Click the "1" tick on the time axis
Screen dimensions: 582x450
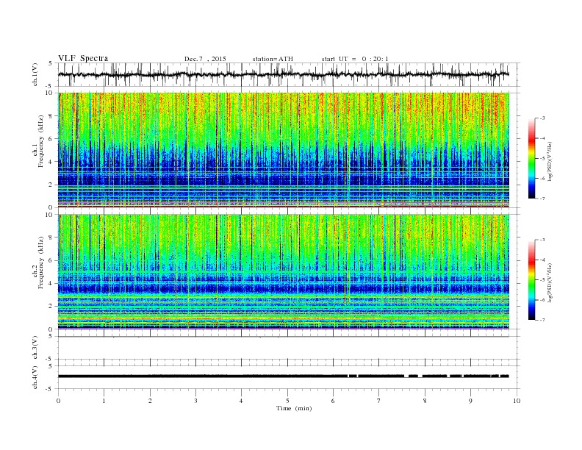[104, 401]
